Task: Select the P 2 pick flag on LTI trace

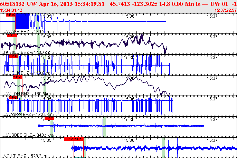Action: point(69,139)
